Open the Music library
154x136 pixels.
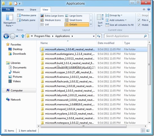pos(14,72)
